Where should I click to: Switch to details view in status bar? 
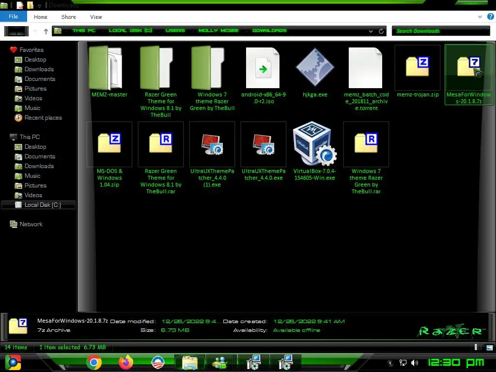pyautogui.click(x=478, y=347)
